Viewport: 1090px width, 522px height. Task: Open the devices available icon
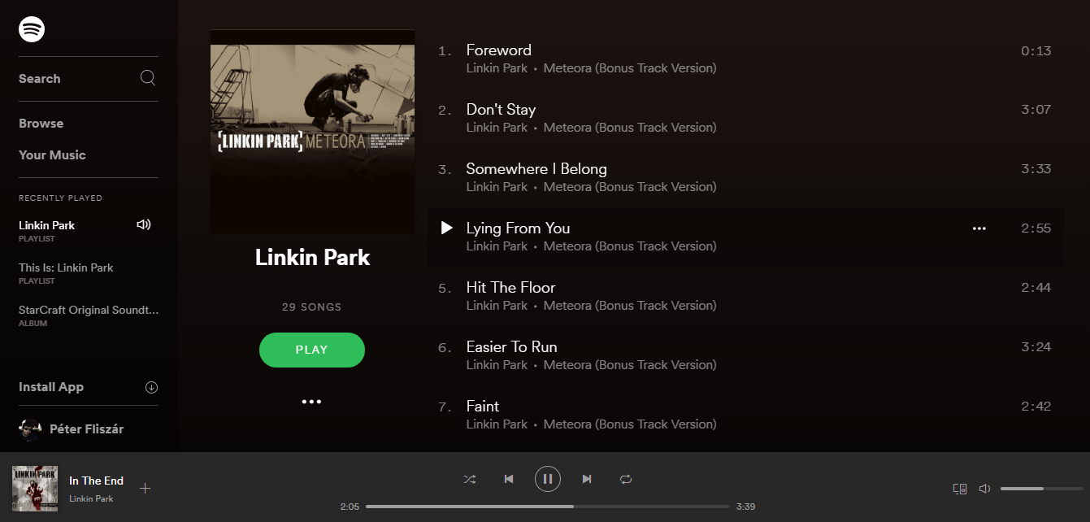(x=960, y=489)
